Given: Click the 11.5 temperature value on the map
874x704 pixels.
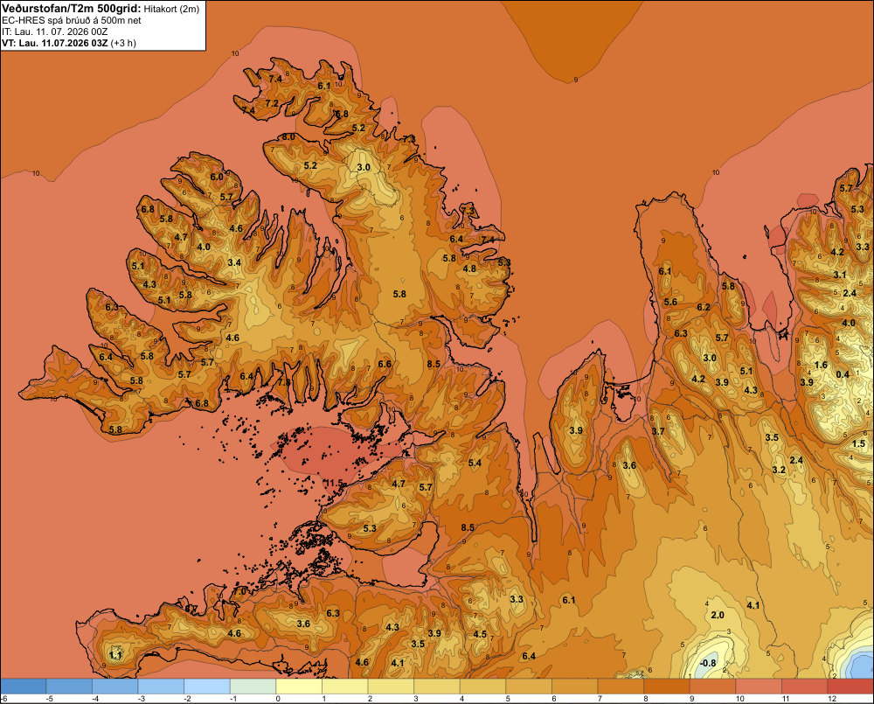Looking at the screenshot, I should coord(335,483).
